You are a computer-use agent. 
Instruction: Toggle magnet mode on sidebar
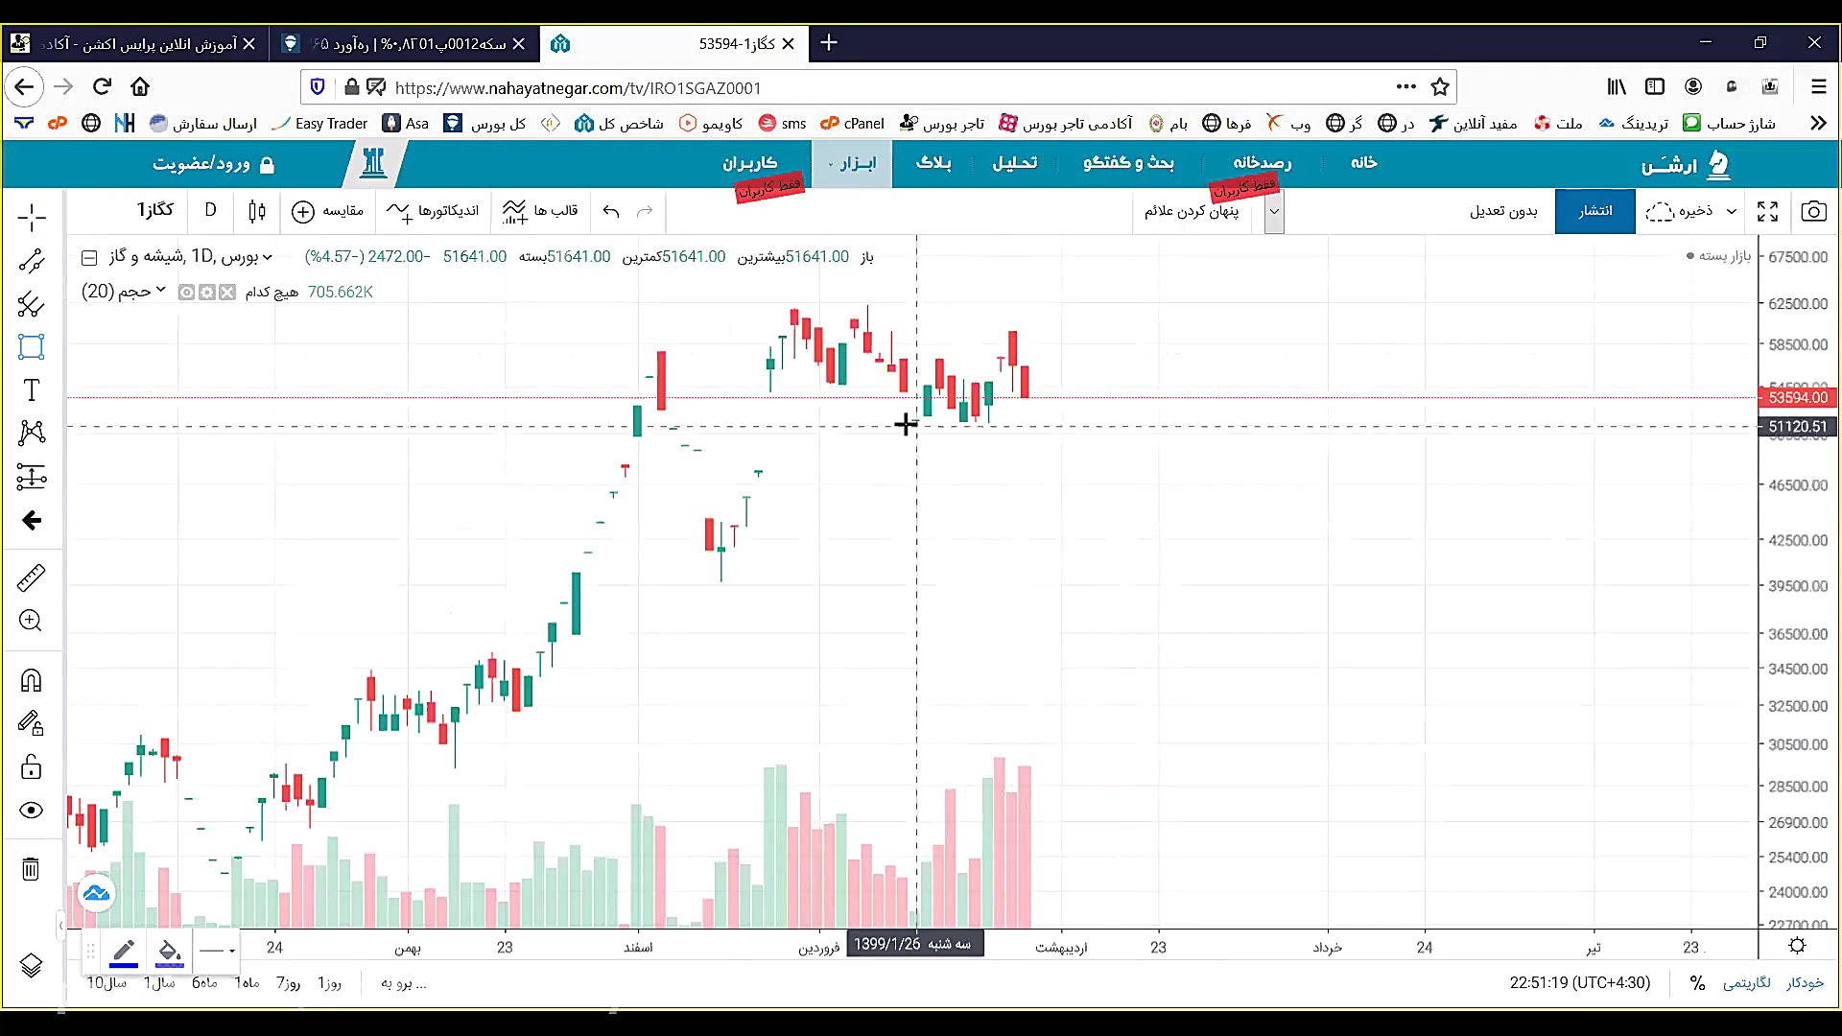(31, 680)
